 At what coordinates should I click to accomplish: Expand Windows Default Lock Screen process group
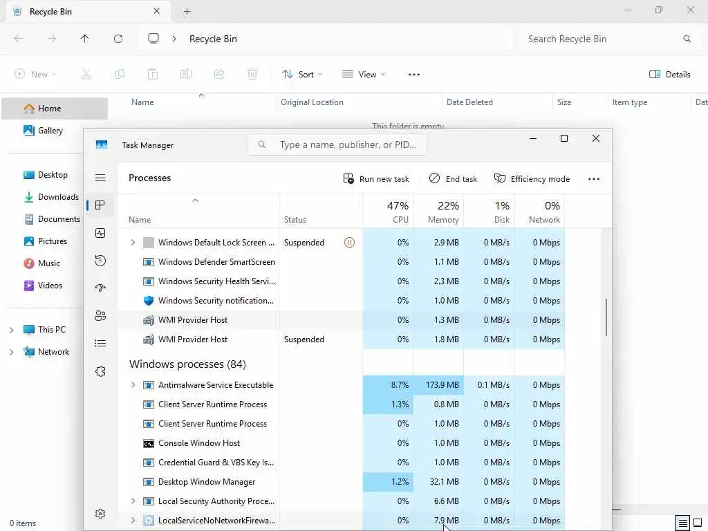[133, 243]
